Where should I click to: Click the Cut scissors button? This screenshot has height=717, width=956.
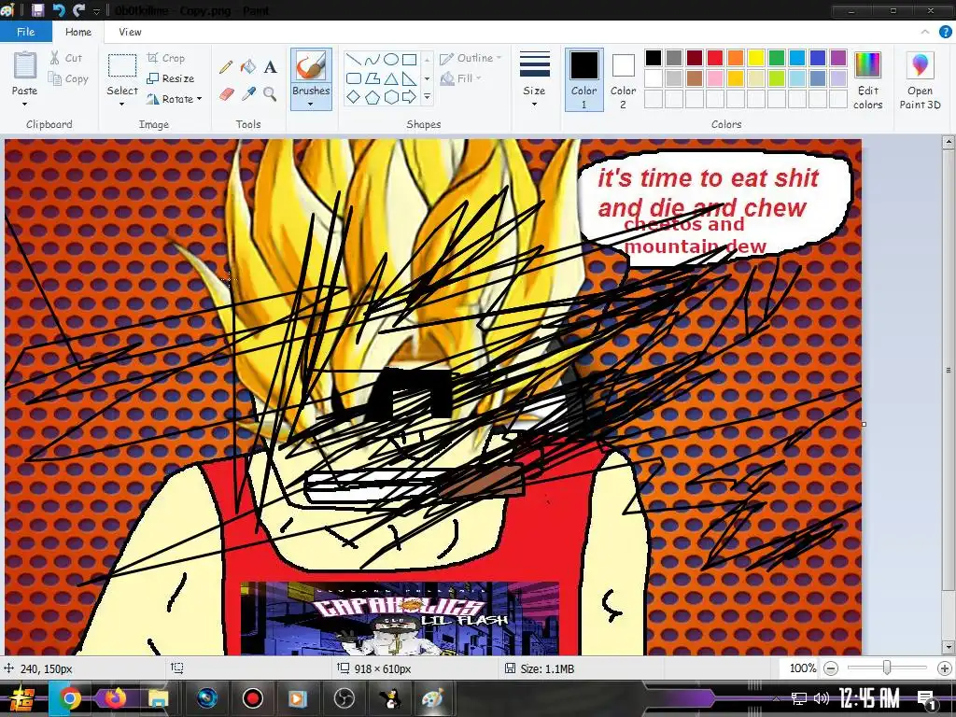(x=65, y=58)
